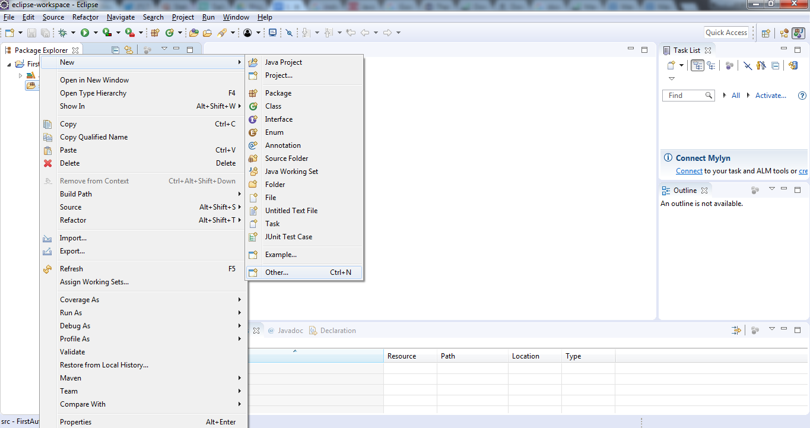Click the Activate link in Task List

770,95
